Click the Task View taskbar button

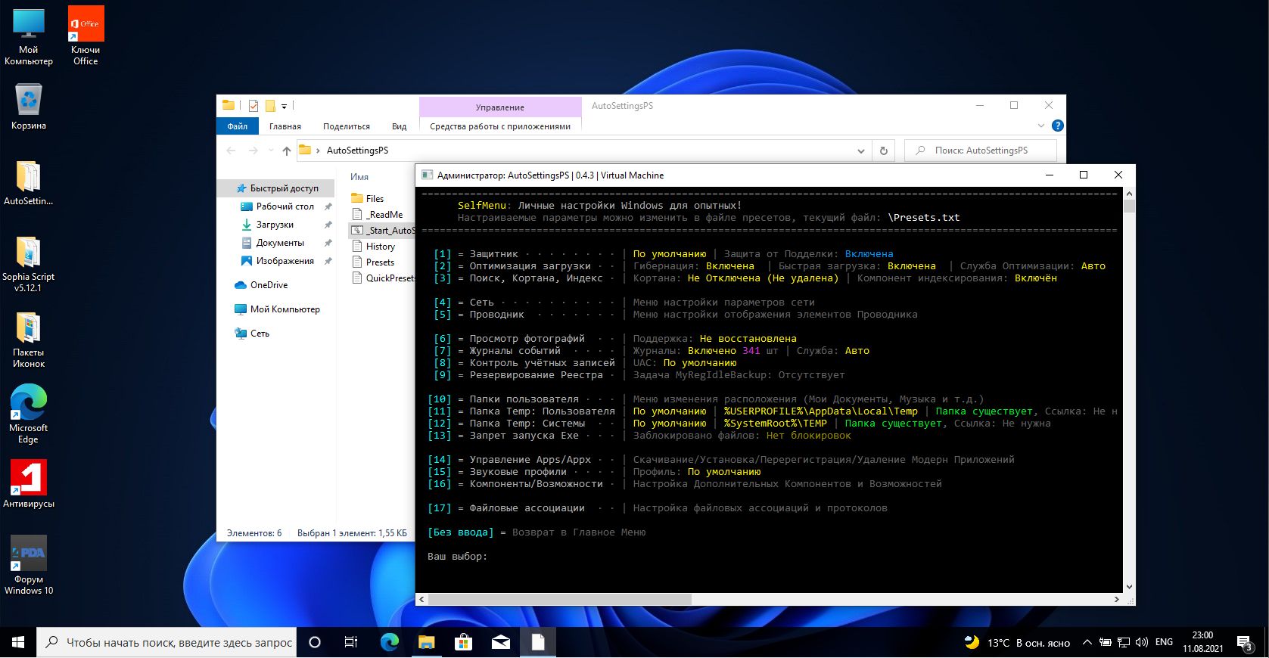click(351, 642)
